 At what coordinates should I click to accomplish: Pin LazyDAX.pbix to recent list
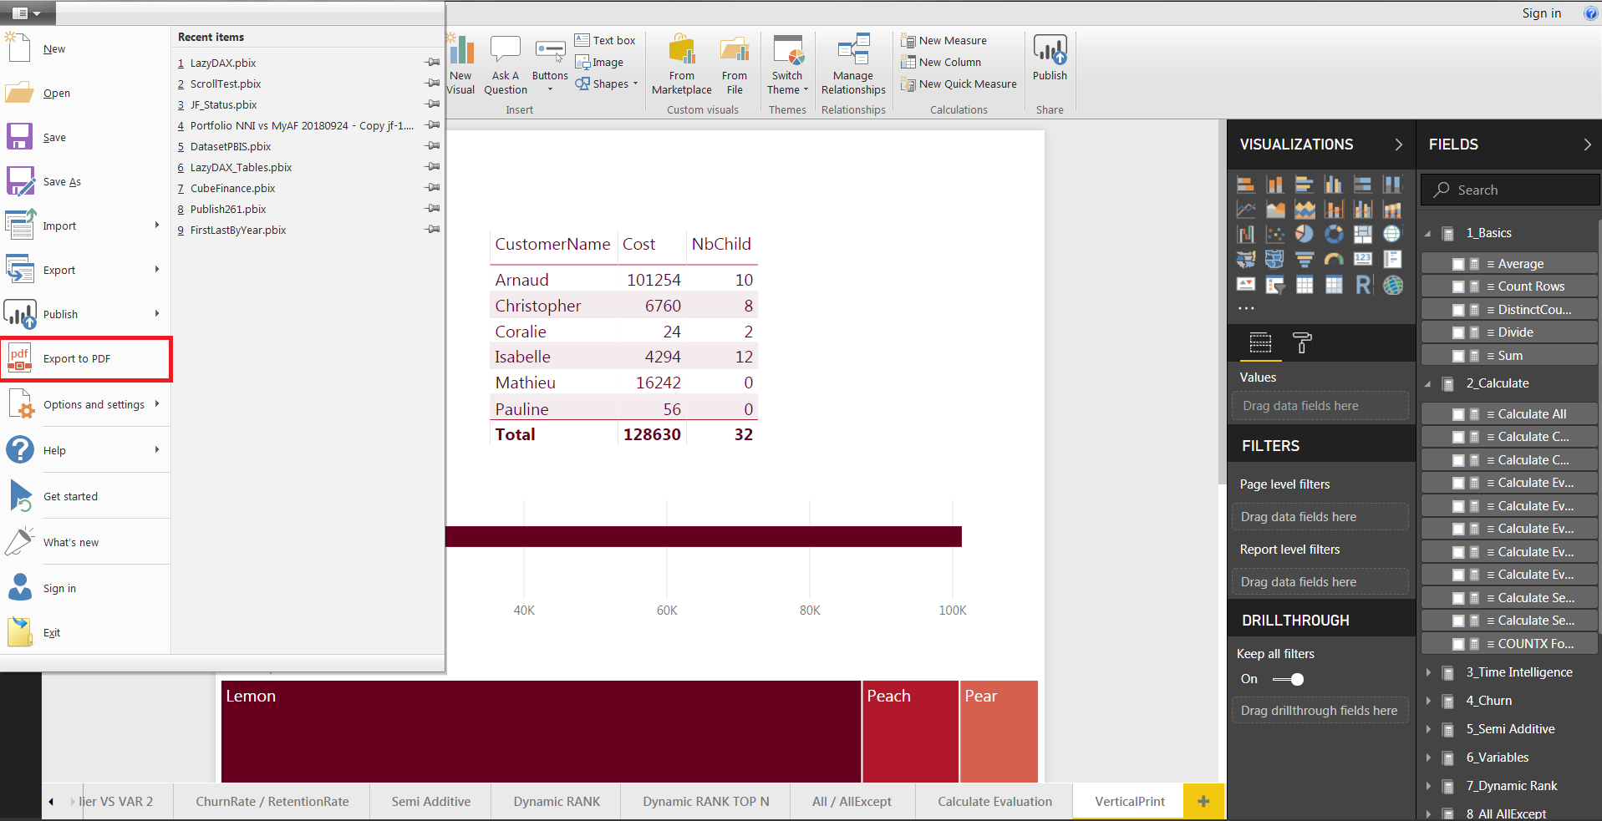pos(432,63)
